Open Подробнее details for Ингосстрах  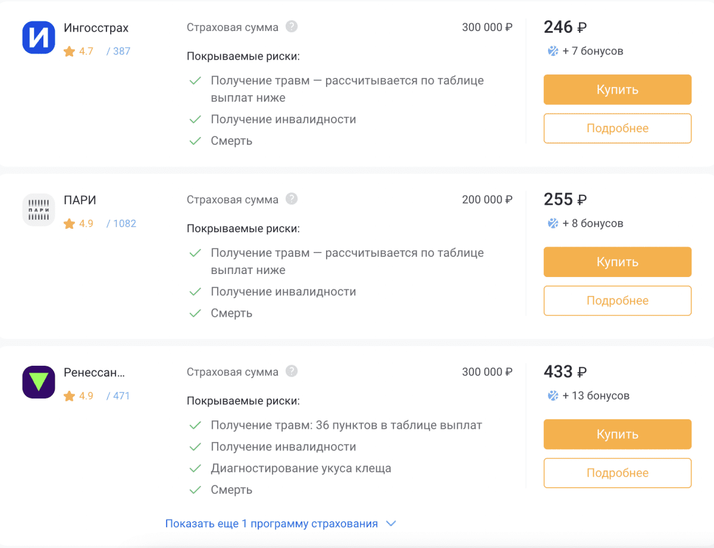[x=617, y=128]
